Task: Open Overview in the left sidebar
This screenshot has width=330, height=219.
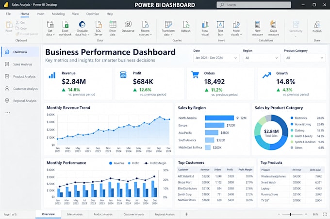Action: pos(20,52)
